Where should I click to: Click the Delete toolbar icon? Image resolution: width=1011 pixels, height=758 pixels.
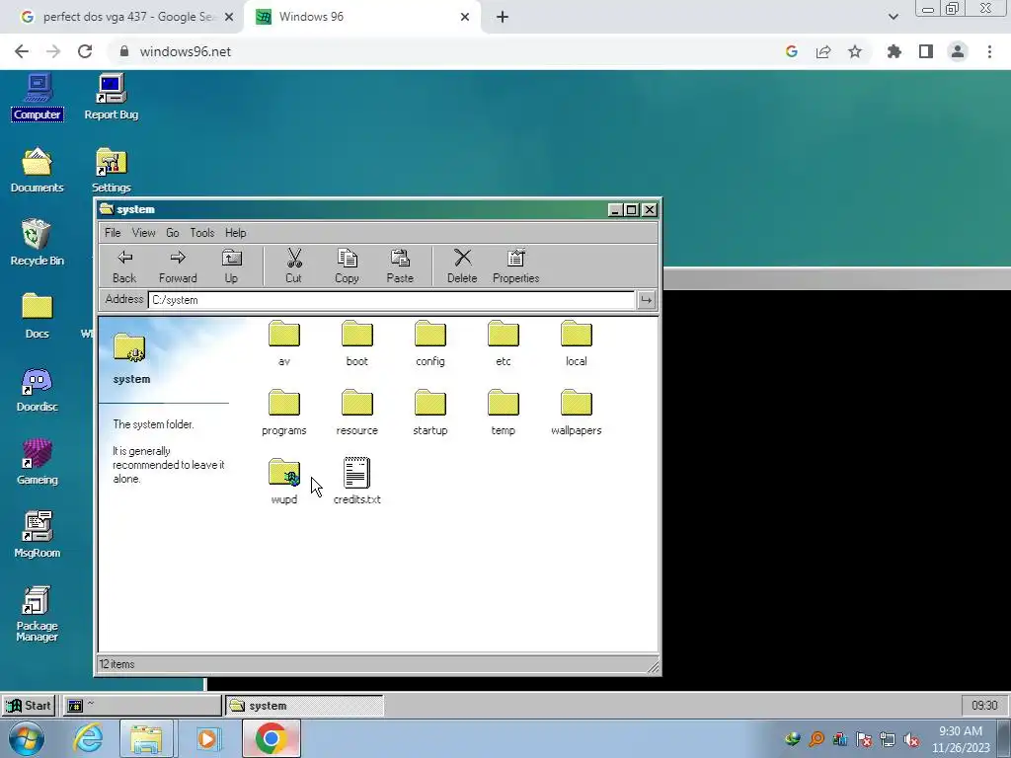(462, 266)
